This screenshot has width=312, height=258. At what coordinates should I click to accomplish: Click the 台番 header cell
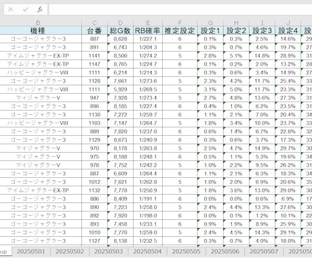[94, 31]
